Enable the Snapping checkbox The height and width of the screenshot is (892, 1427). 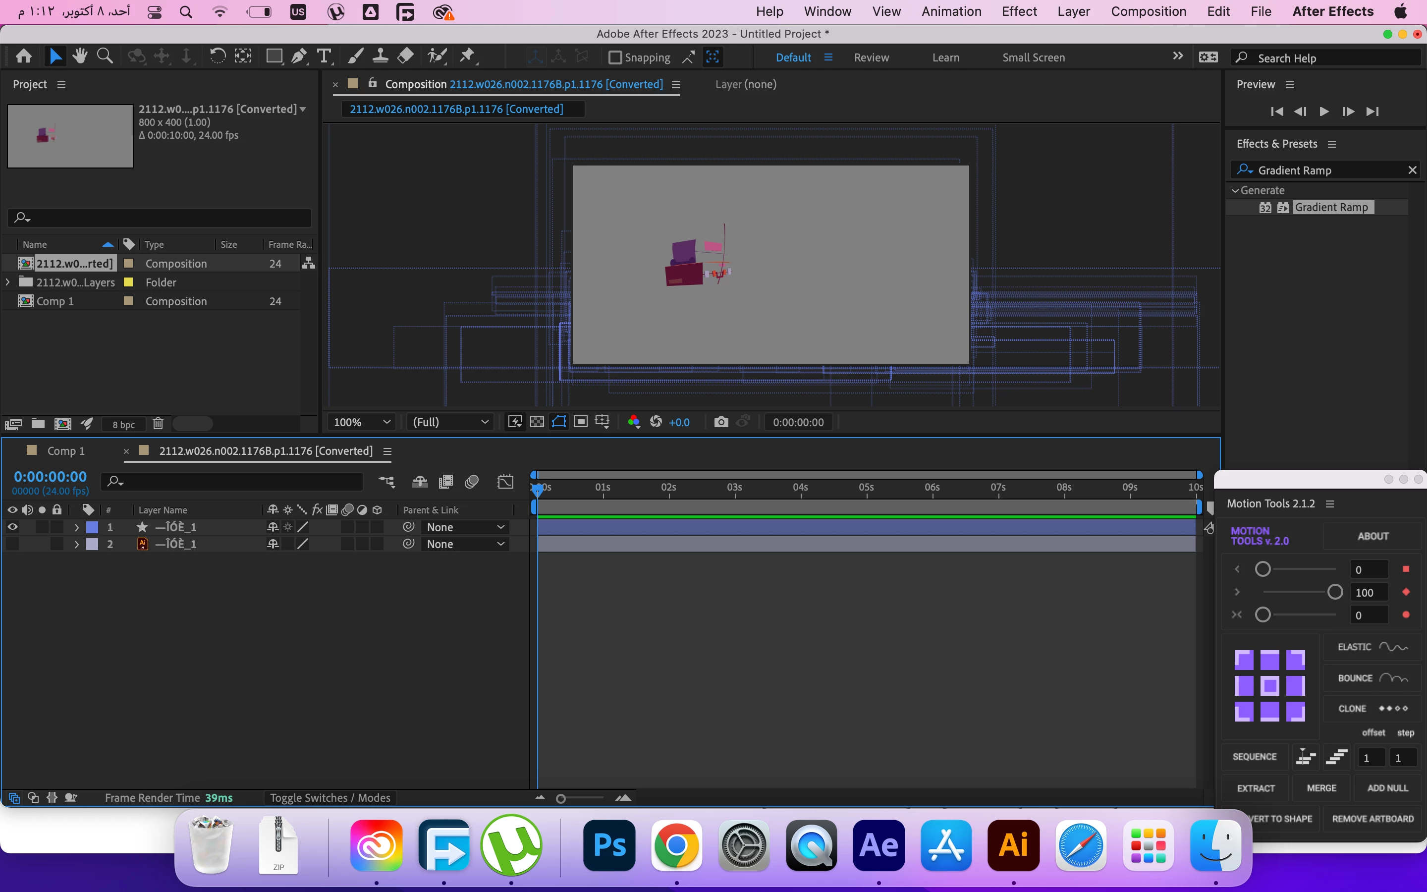pos(615,58)
